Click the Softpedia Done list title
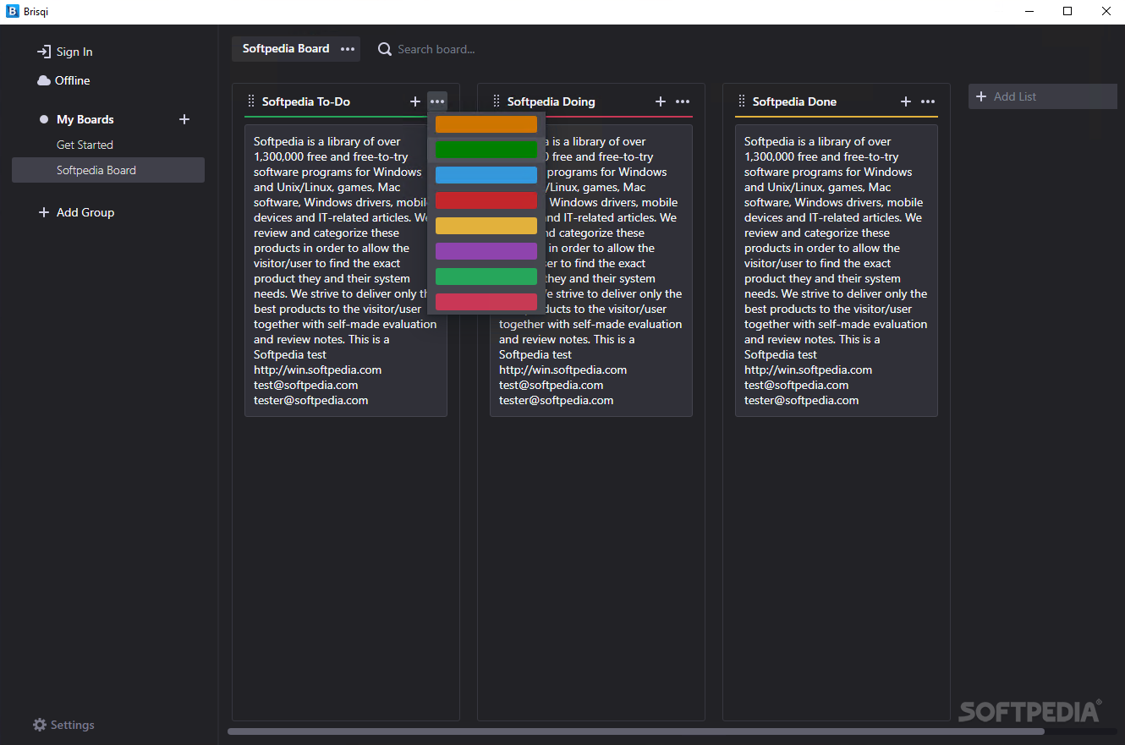 point(795,101)
